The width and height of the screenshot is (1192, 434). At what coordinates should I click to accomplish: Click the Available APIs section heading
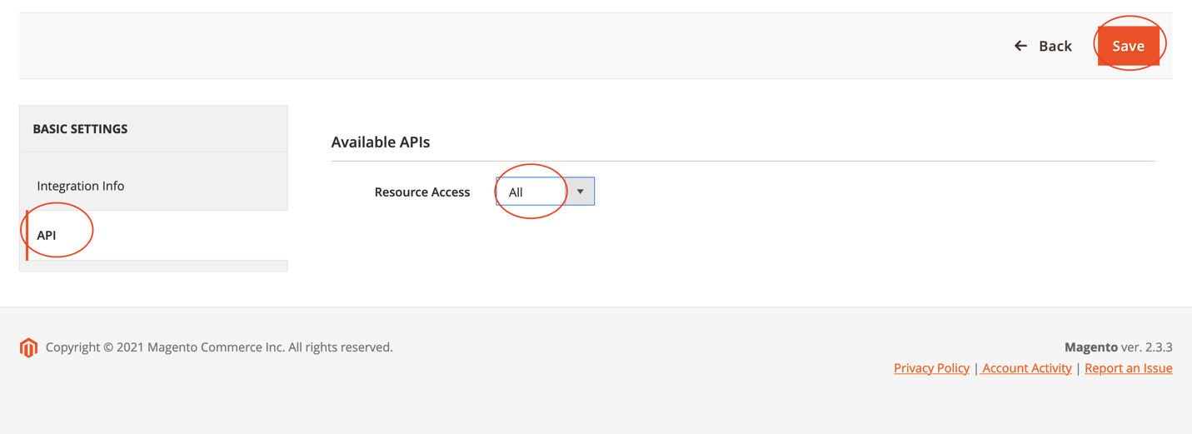point(381,142)
